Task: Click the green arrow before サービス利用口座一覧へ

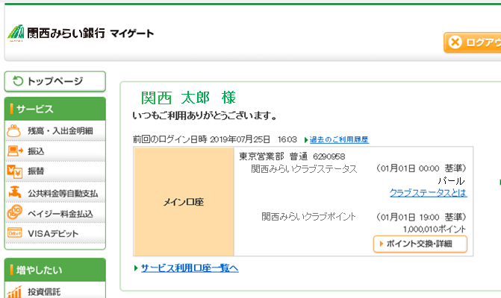Action: (136, 268)
